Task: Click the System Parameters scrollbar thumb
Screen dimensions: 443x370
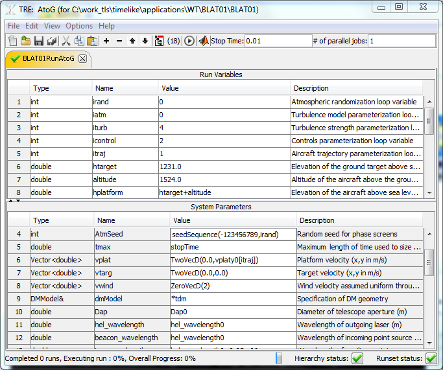Action: 429,262
